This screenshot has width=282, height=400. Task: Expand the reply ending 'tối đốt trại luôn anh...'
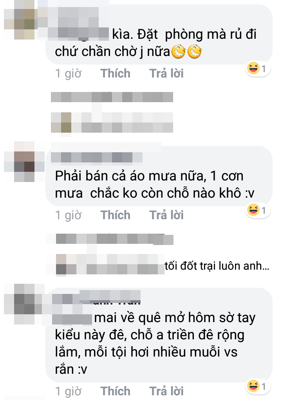(x=217, y=266)
